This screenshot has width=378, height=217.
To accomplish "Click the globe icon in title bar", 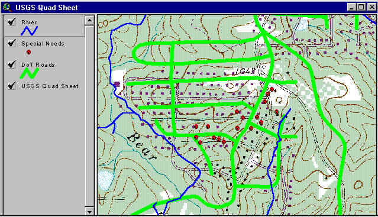I will coord(8,7).
